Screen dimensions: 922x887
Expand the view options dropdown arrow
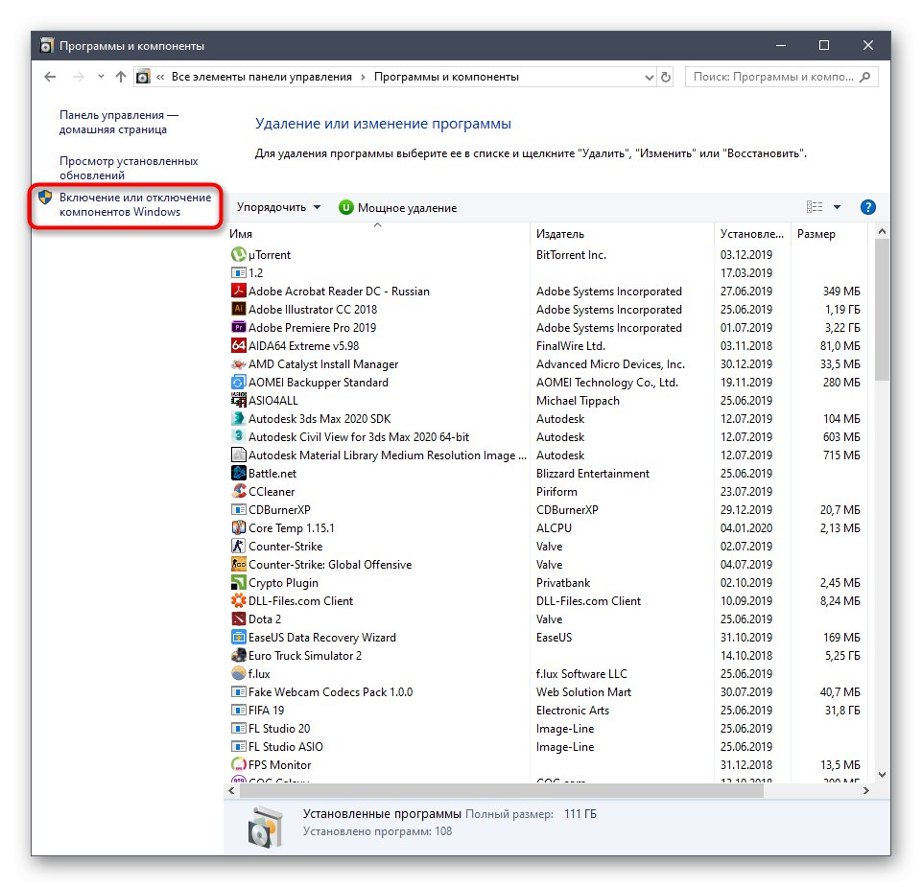tap(837, 207)
